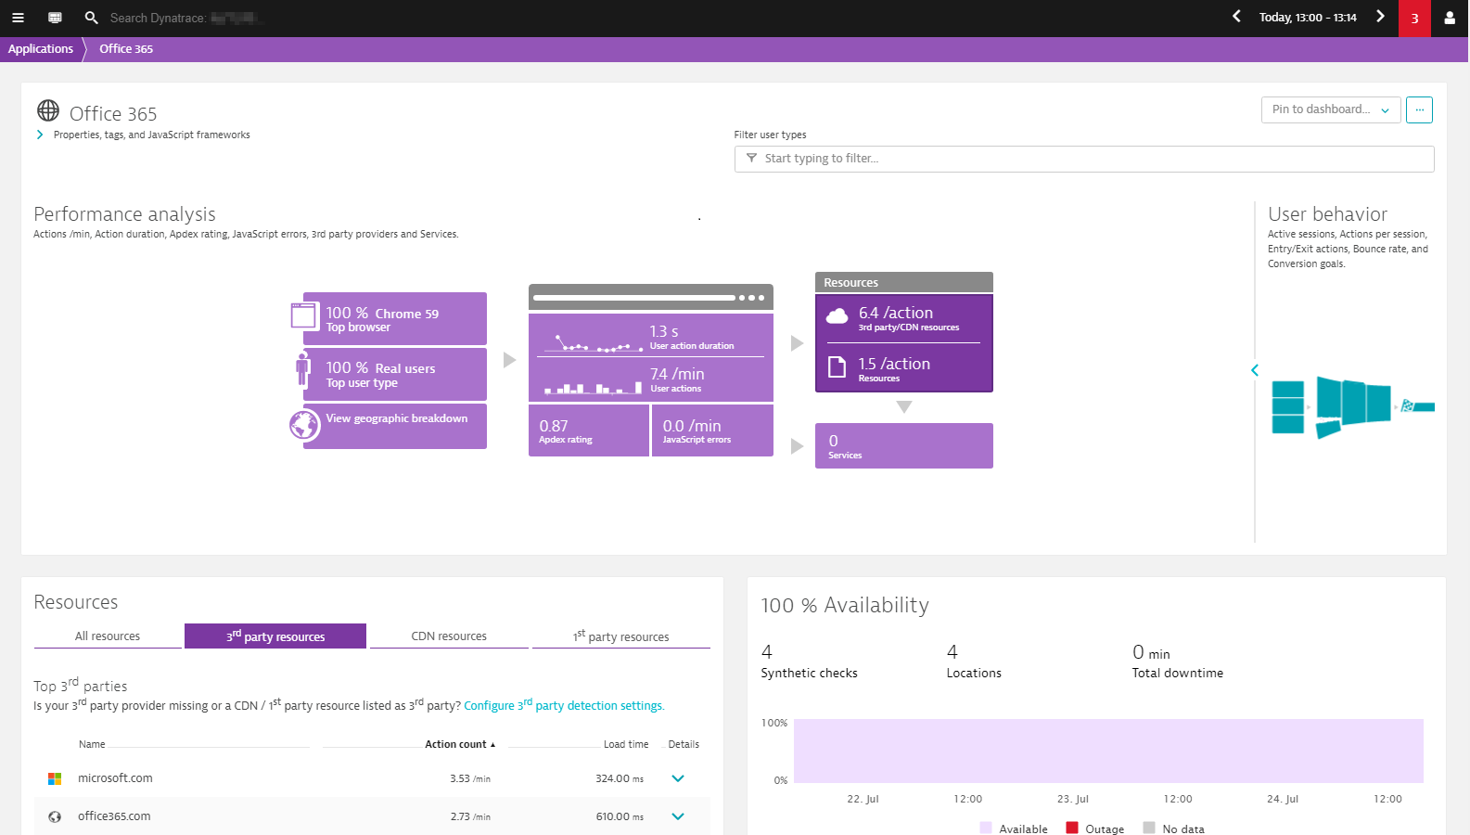Open the more options ellipsis button
Screen dimensions: 1470x835
click(1419, 109)
